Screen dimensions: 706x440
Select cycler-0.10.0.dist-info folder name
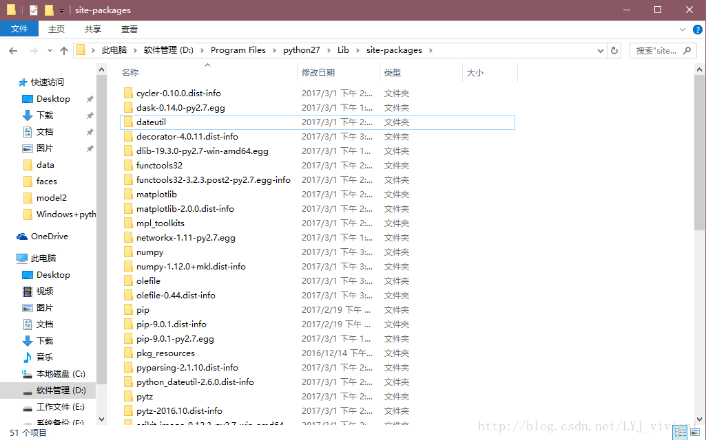point(178,93)
